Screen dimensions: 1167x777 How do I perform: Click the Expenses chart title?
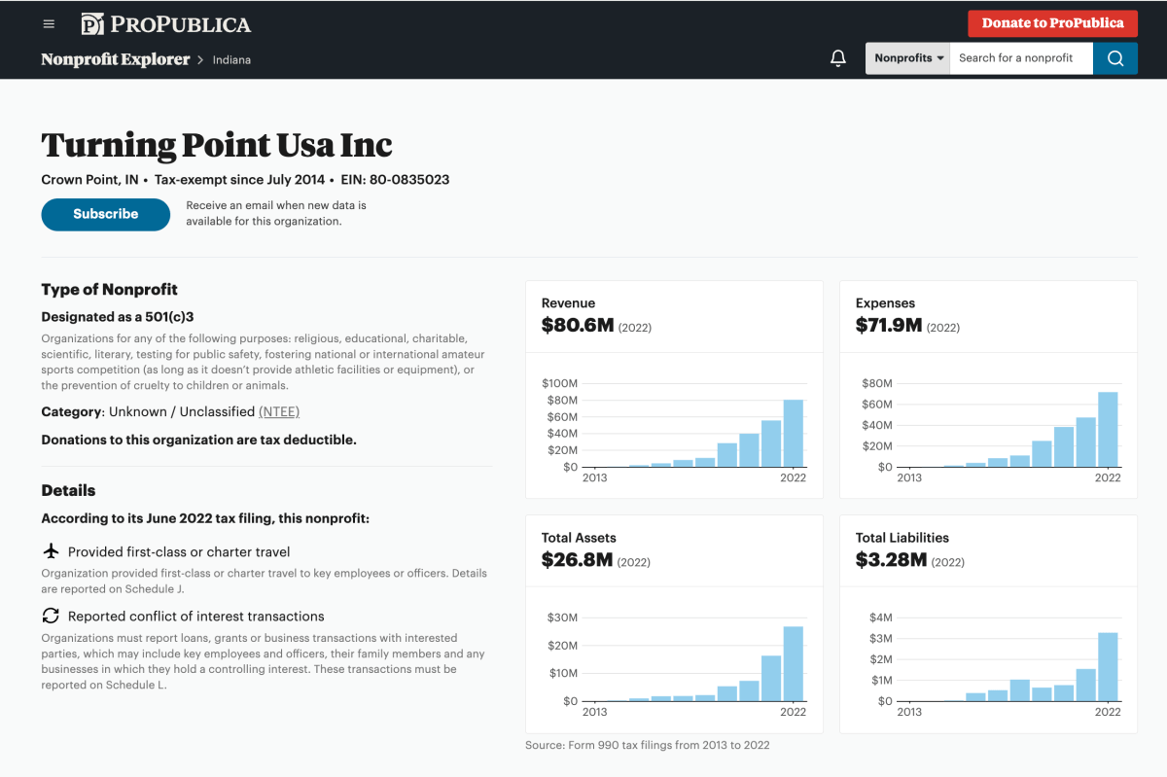point(885,303)
